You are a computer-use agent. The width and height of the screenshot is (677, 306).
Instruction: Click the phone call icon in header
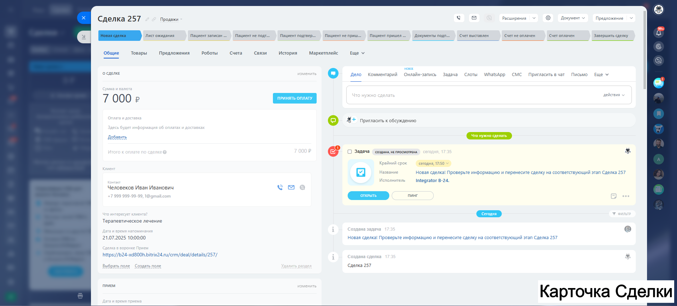(458, 18)
